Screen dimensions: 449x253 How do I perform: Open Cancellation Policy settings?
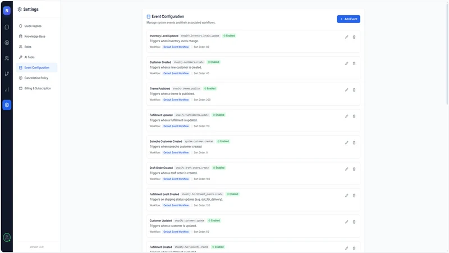pyautogui.click(x=36, y=78)
